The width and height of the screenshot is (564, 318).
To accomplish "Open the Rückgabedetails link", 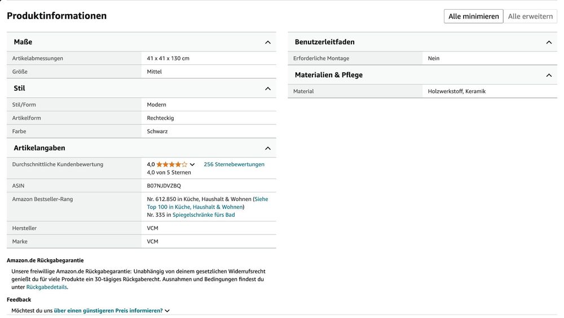I will (46, 287).
